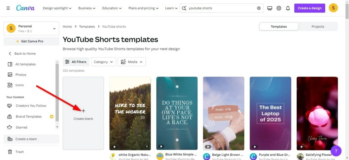Clear the search field with X icon

click(x=259, y=8)
